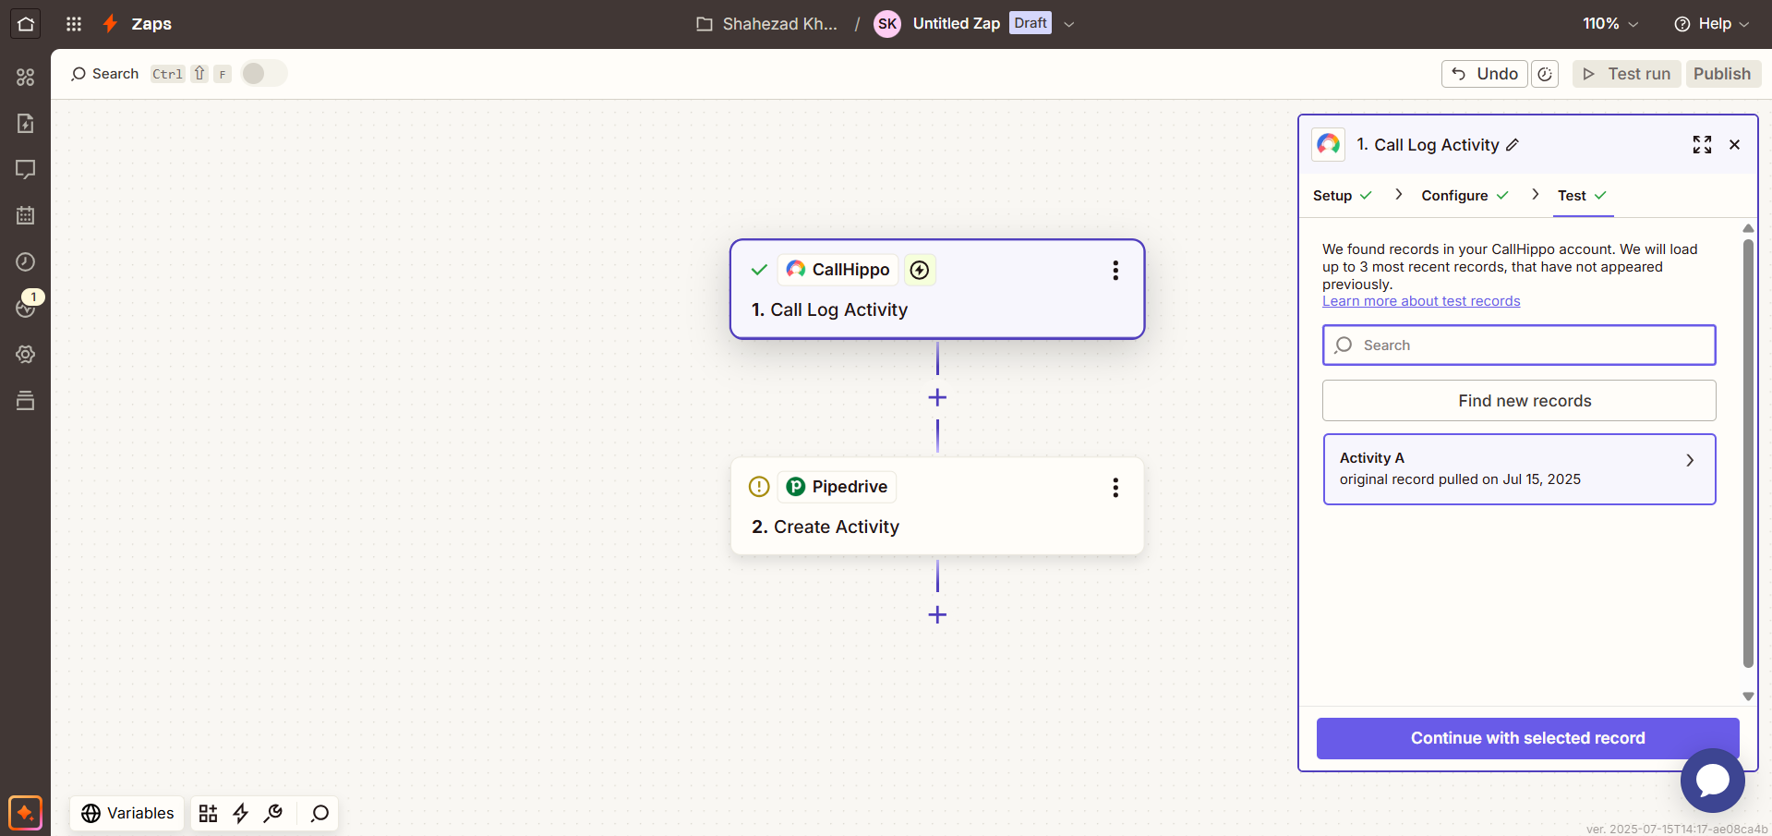Launch the AI Copilot sparkle button

coord(25,813)
